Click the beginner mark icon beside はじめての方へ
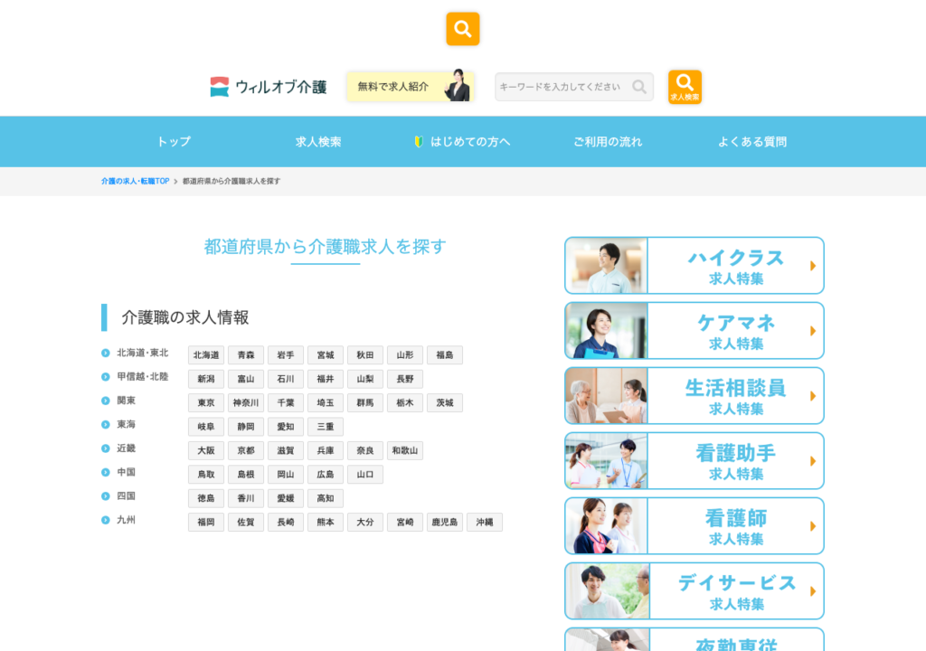 tap(419, 142)
